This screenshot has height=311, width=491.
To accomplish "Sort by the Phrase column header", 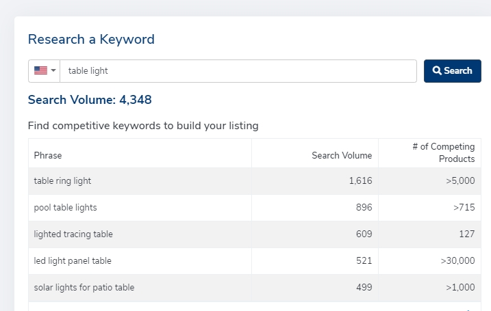I will click(48, 155).
